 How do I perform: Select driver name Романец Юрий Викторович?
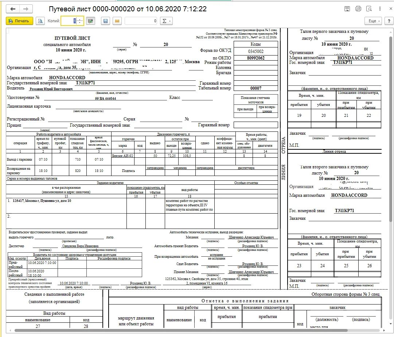[x=51, y=89]
